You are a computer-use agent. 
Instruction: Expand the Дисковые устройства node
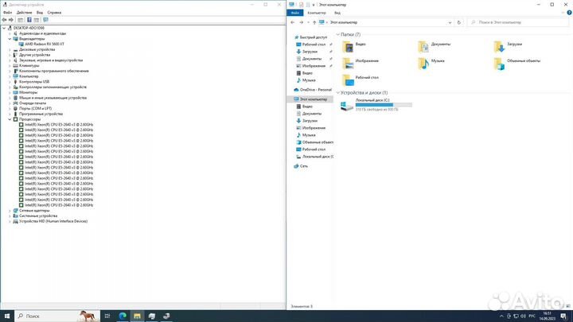click(x=10, y=49)
